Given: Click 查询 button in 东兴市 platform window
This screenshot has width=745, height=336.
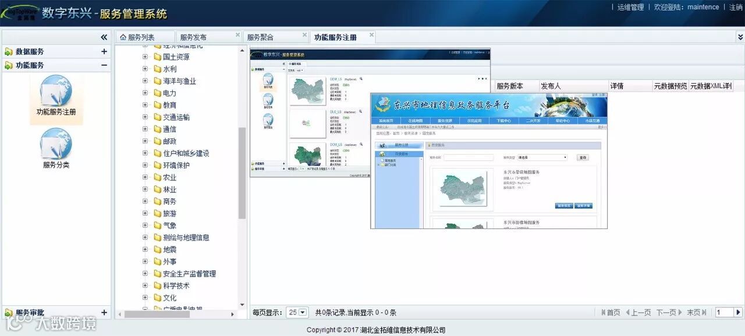Looking at the screenshot, I should pos(583,158).
